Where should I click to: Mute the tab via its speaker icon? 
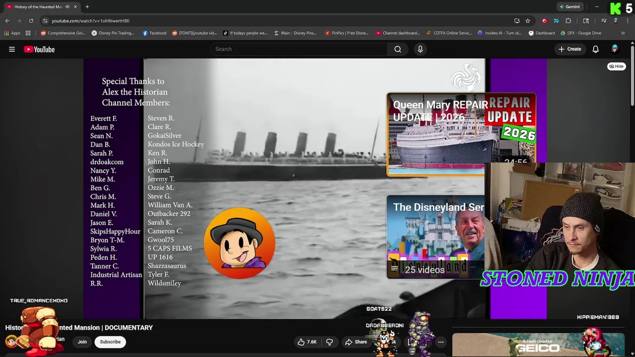pyautogui.click(x=67, y=7)
